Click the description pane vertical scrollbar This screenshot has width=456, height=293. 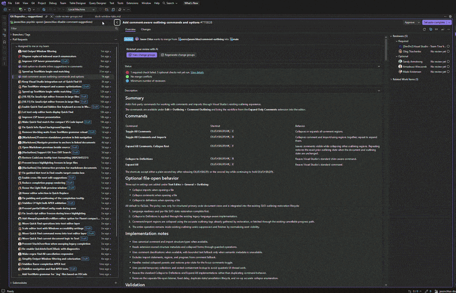(386, 49)
